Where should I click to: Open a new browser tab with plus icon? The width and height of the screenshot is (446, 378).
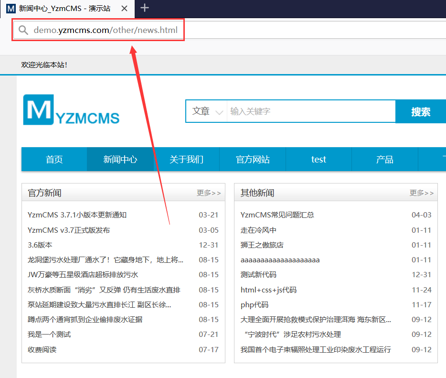(x=145, y=8)
